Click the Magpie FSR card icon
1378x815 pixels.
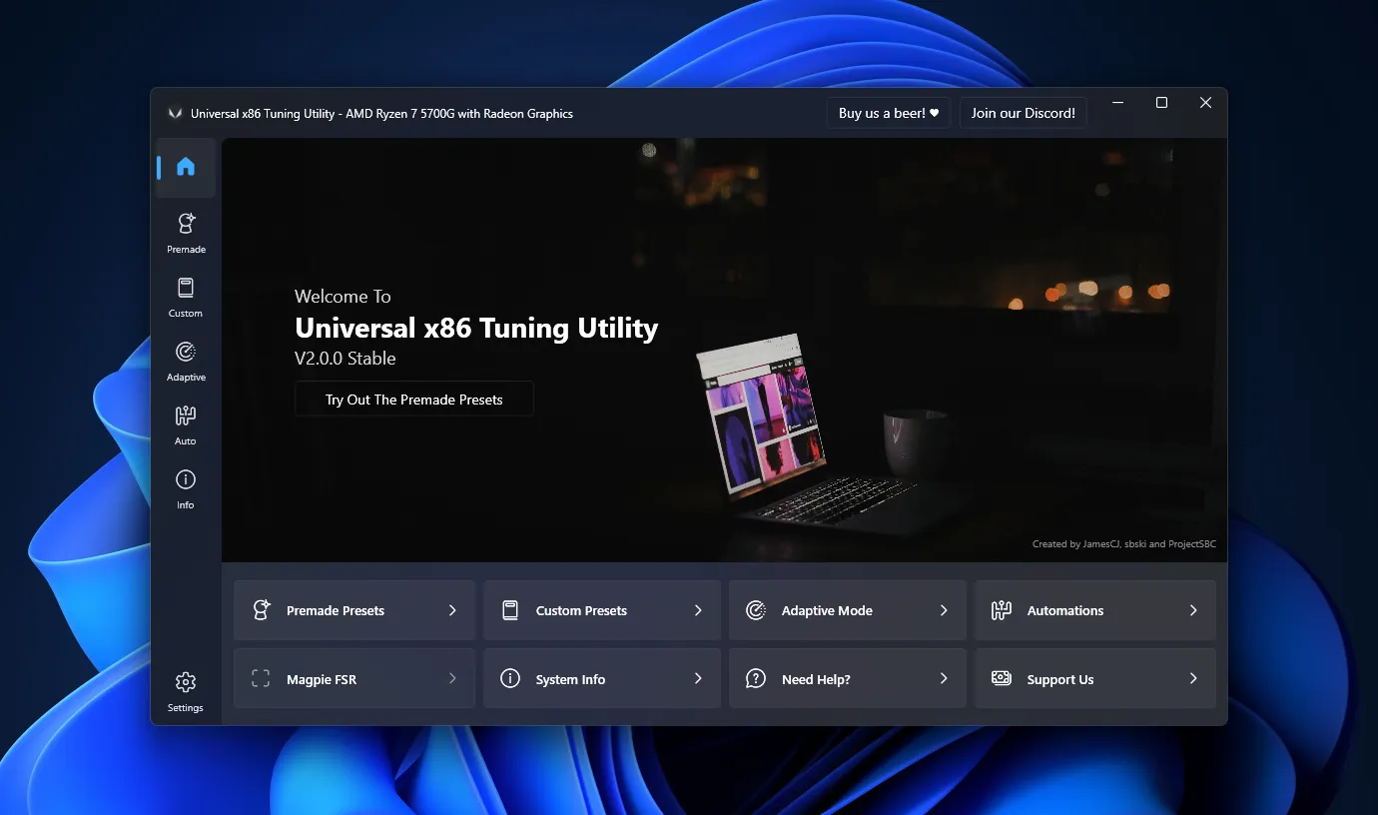[x=261, y=679]
